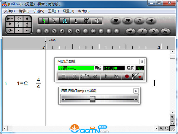
Task: Choose the fff dynamics marking
Action: [x=165, y=31]
